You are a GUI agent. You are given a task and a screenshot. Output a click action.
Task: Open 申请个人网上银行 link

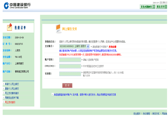(x=12, y=84)
